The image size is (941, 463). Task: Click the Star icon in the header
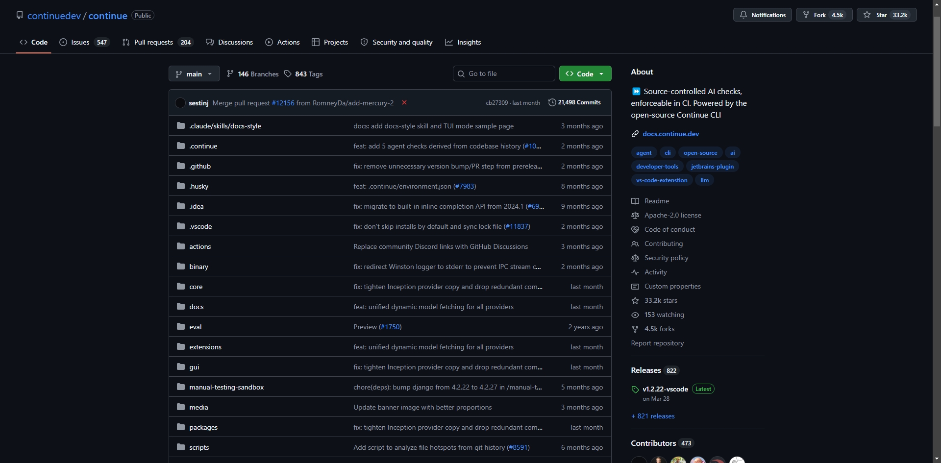[867, 15]
